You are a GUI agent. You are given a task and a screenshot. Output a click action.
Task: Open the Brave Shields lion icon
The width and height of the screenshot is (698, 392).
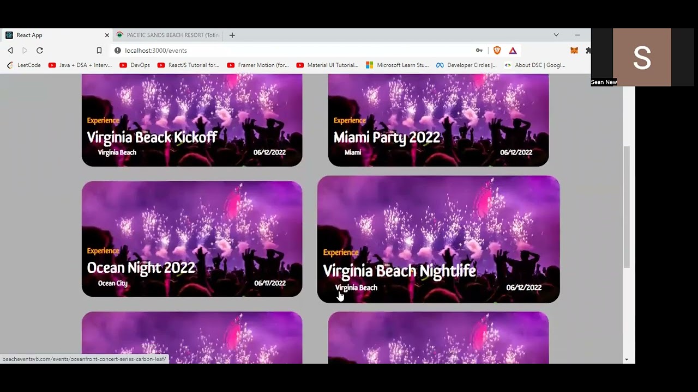point(497,50)
